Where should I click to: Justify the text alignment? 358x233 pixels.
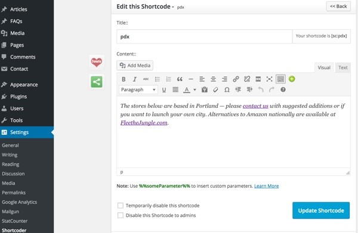click(175, 89)
